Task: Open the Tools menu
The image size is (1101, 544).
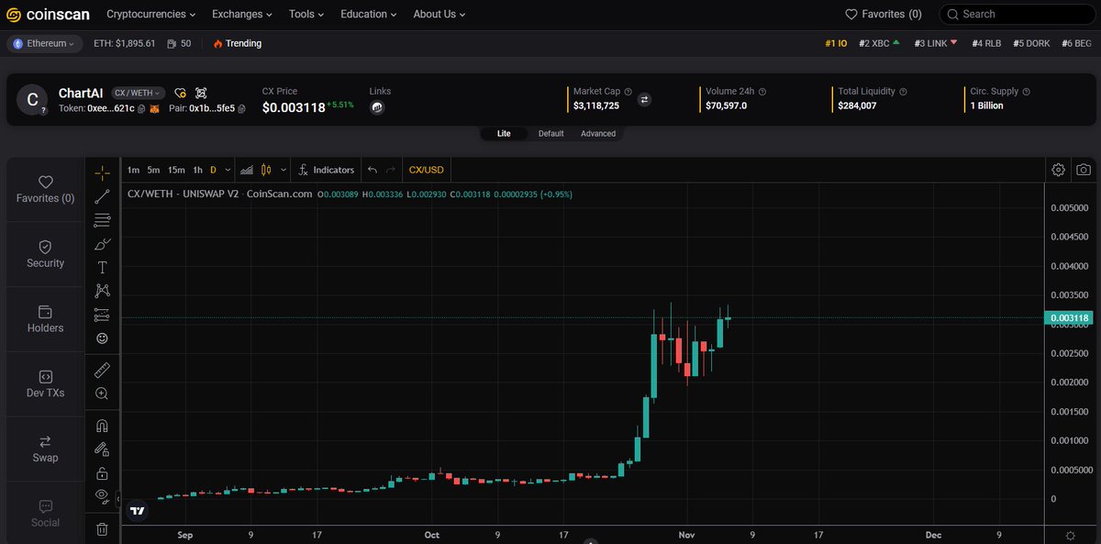Action: tap(306, 14)
